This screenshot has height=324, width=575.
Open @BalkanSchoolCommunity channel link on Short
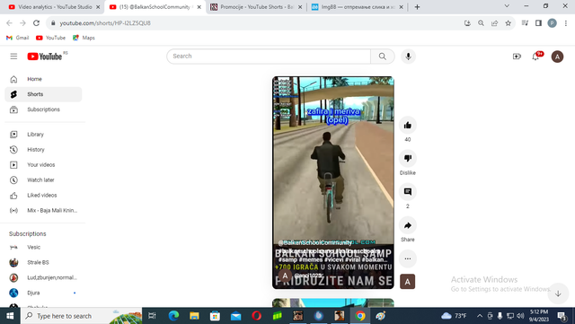coord(314,242)
